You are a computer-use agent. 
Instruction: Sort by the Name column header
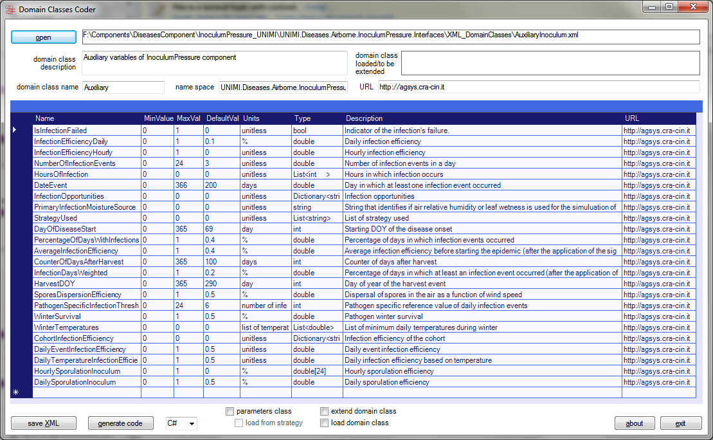coord(87,118)
